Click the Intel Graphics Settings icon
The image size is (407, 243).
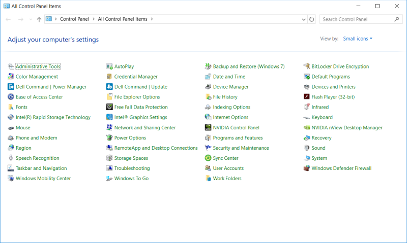[109, 117]
